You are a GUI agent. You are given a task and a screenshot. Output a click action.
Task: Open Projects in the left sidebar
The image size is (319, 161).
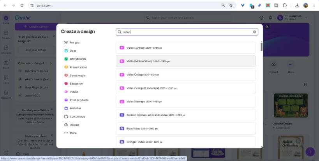6,35
